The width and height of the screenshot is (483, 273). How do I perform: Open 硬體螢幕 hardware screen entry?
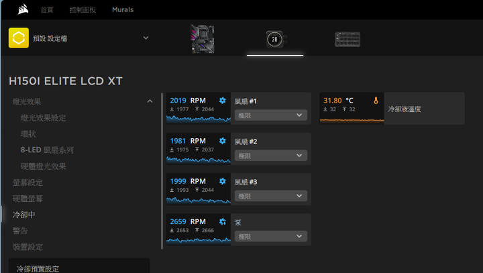(28, 199)
